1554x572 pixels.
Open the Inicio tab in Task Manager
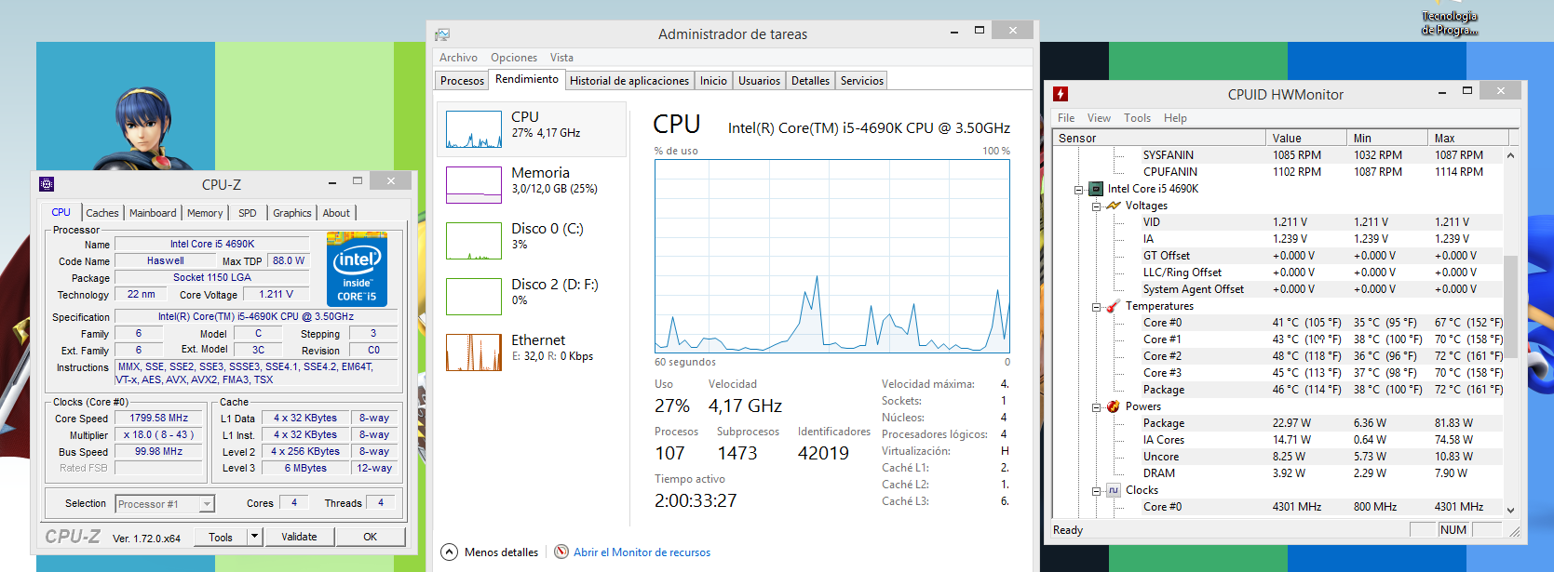(714, 81)
